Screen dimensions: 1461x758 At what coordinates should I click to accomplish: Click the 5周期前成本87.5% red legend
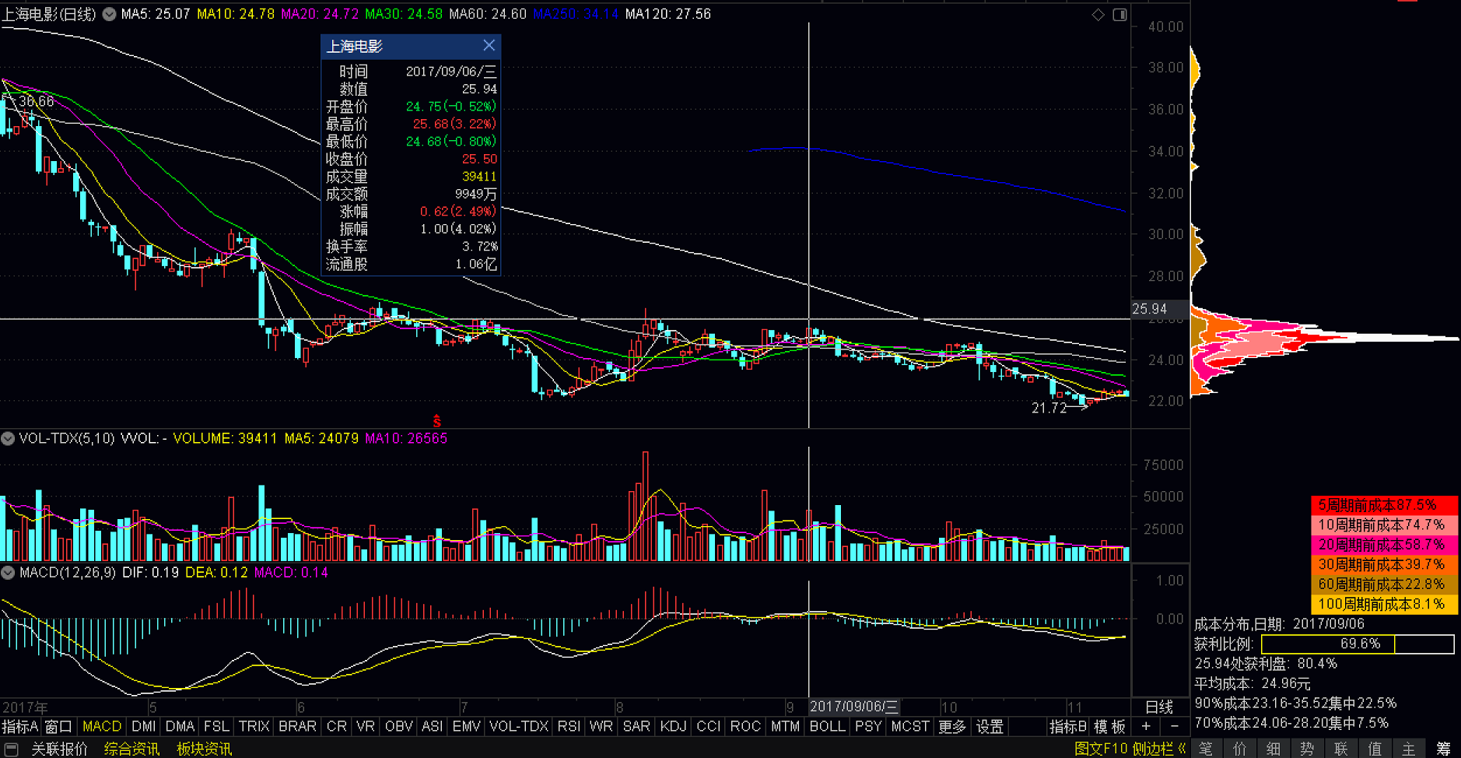(1384, 505)
